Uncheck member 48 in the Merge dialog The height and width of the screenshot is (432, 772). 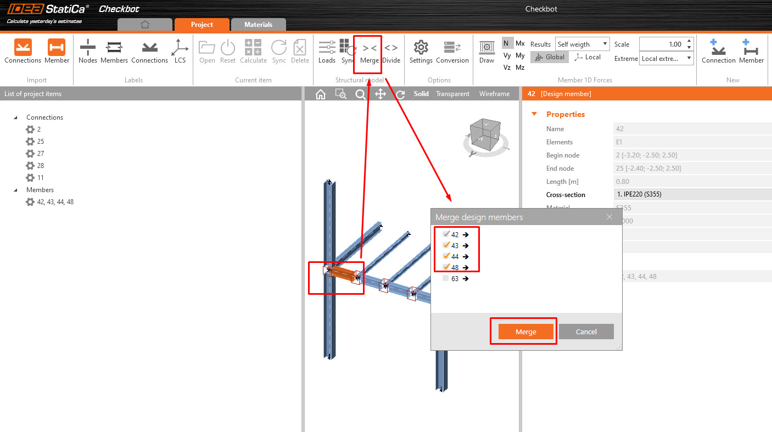point(445,267)
